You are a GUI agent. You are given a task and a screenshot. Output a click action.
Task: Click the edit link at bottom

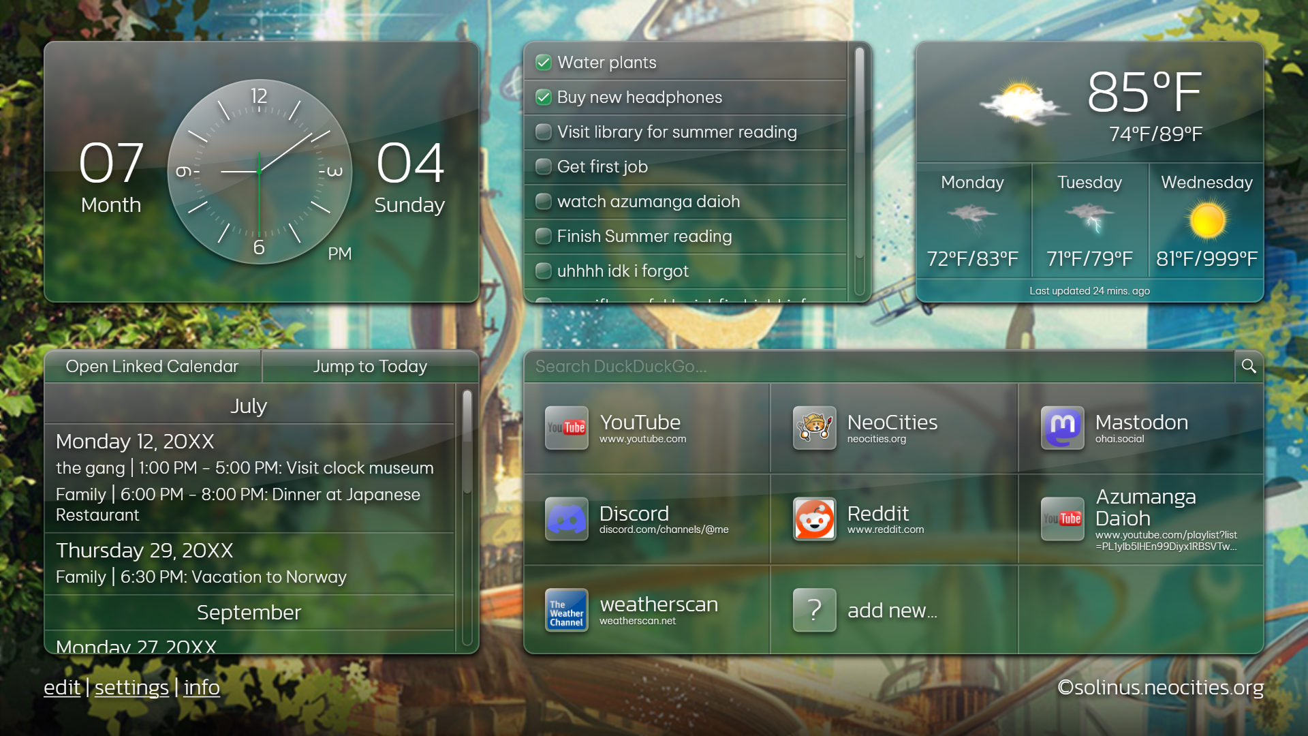(x=62, y=688)
